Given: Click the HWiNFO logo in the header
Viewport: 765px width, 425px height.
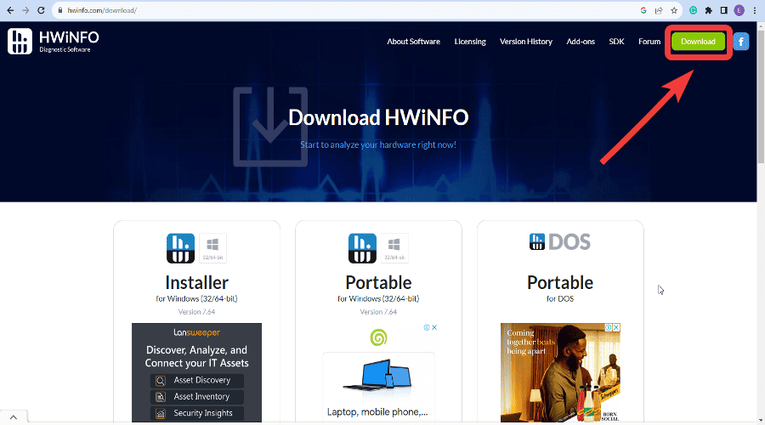Looking at the screenshot, I should [x=54, y=41].
